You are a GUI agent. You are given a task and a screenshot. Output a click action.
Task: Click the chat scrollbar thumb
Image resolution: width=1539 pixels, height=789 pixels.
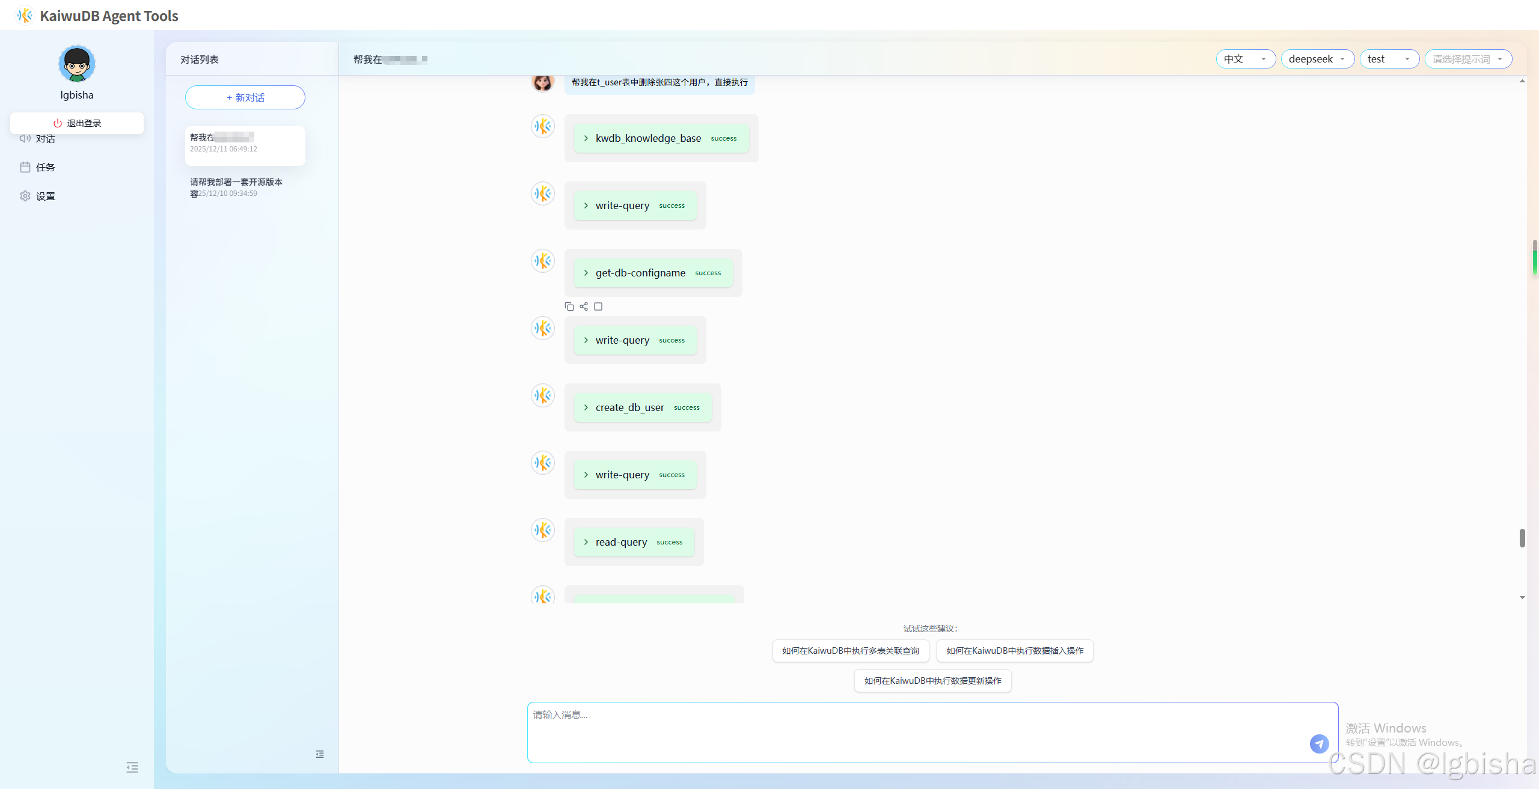(1522, 538)
